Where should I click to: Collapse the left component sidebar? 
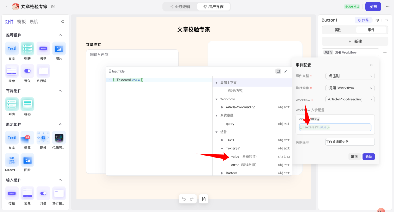[62, 22]
